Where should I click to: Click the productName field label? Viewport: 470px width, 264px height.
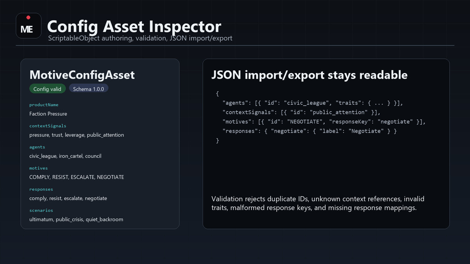[x=44, y=105]
